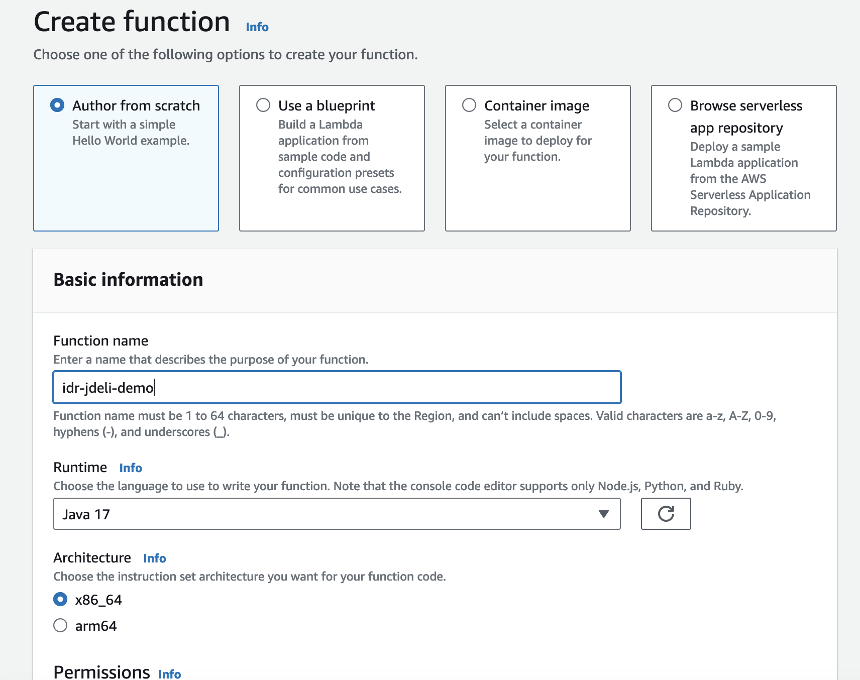This screenshot has width=860, height=680.
Task: Select the Author from scratch option
Action: tap(59, 105)
